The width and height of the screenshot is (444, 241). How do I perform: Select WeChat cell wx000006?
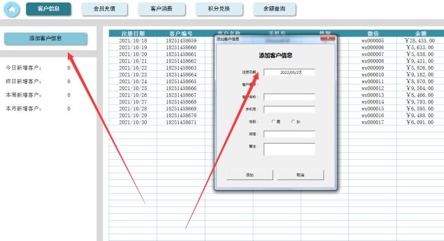[x=372, y=47]
